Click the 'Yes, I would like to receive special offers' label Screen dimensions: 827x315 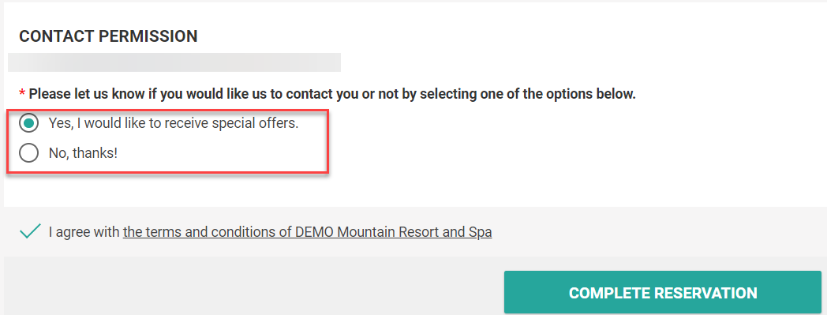click(174, 124)
